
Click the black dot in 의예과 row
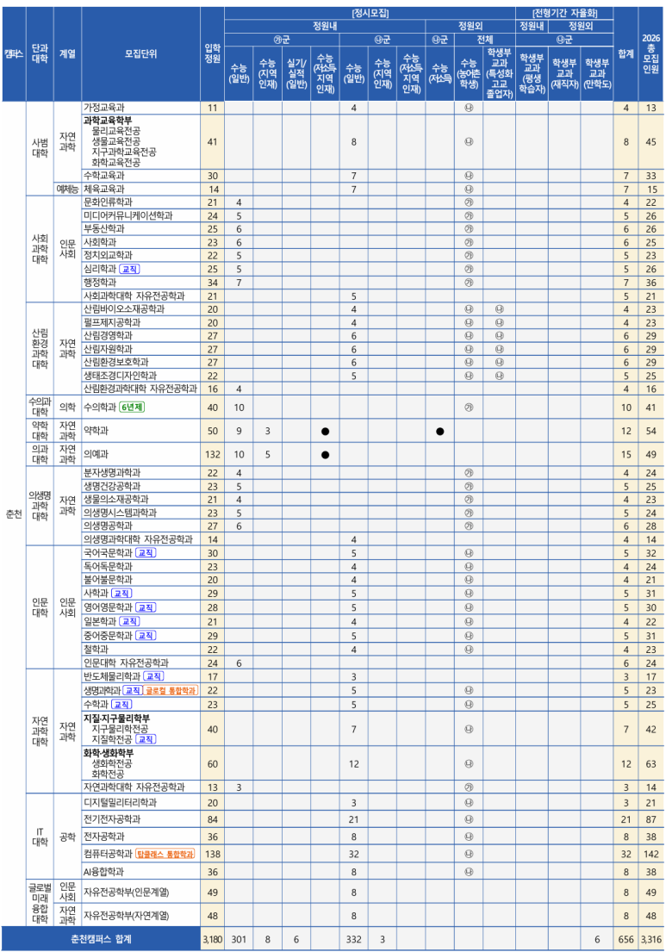click(326, 455)
